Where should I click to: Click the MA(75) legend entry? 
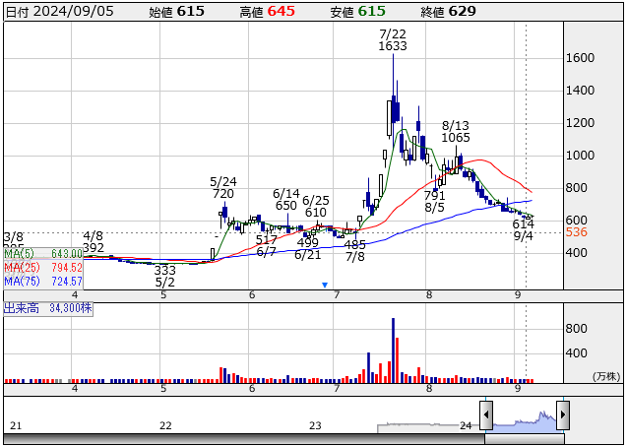point(42,282)
